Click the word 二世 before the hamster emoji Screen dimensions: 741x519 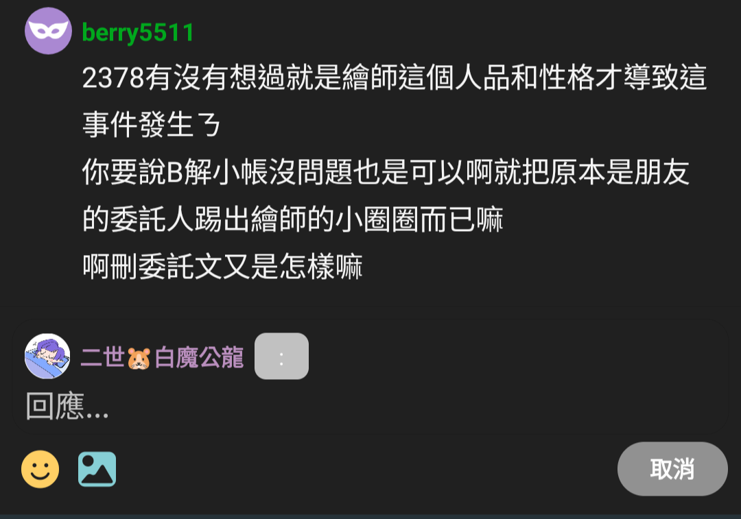click(x=102, y=357)
